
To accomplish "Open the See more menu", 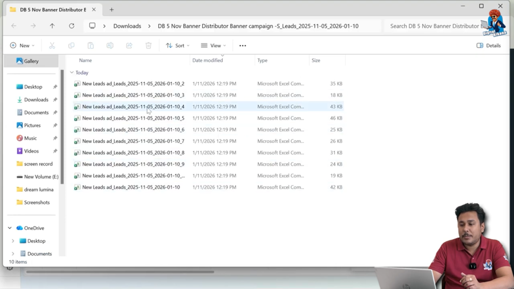I will (x=242, y=45).
